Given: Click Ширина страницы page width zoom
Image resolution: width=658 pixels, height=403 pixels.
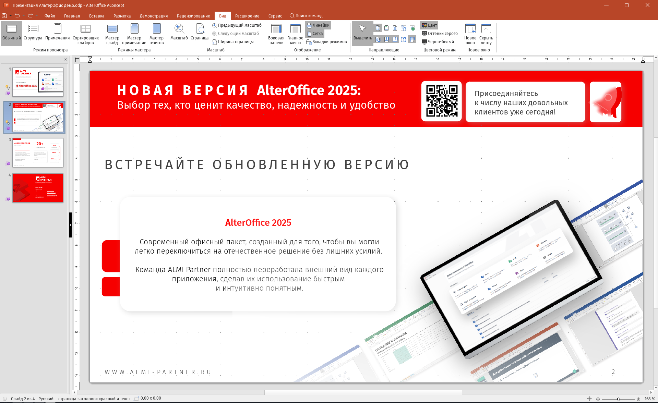Looking at the screenshot, I should pos(233,42).
